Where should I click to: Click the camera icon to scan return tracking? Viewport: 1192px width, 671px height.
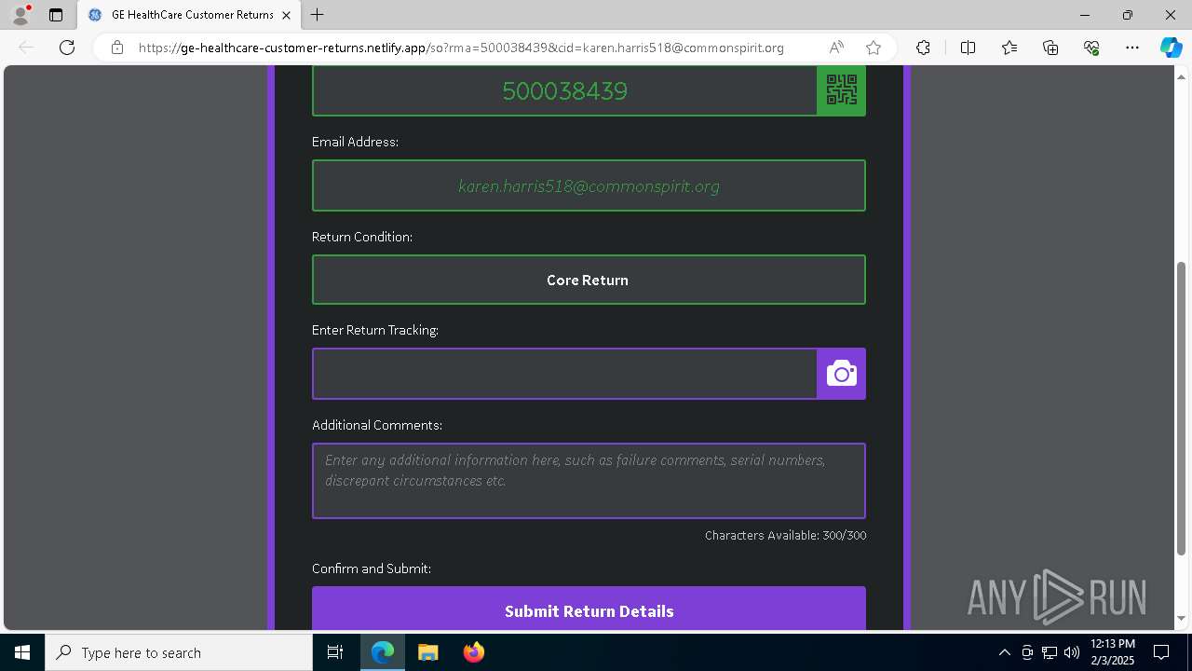842,374
